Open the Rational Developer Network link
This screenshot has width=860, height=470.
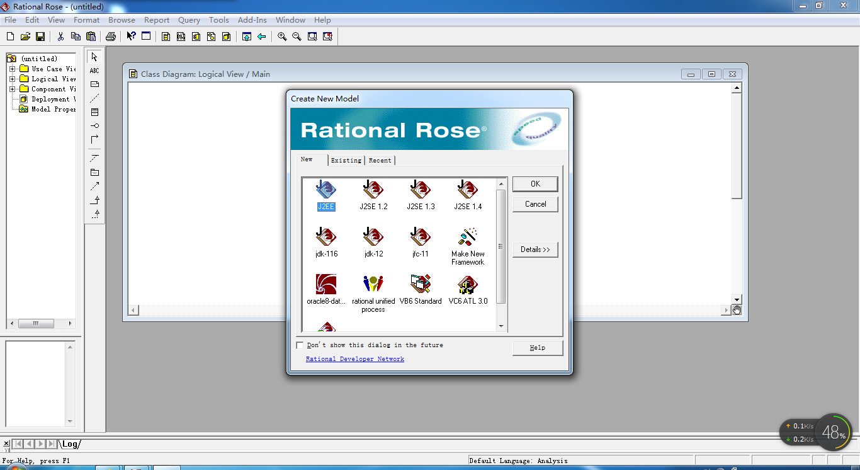point(355,359)
